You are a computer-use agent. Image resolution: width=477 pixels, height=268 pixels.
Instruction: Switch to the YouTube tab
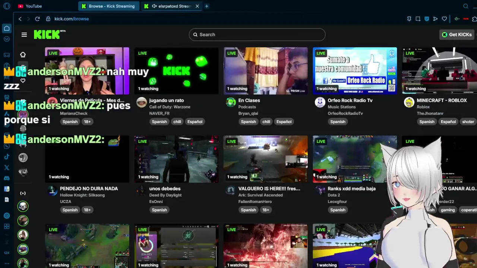point(30,6)
